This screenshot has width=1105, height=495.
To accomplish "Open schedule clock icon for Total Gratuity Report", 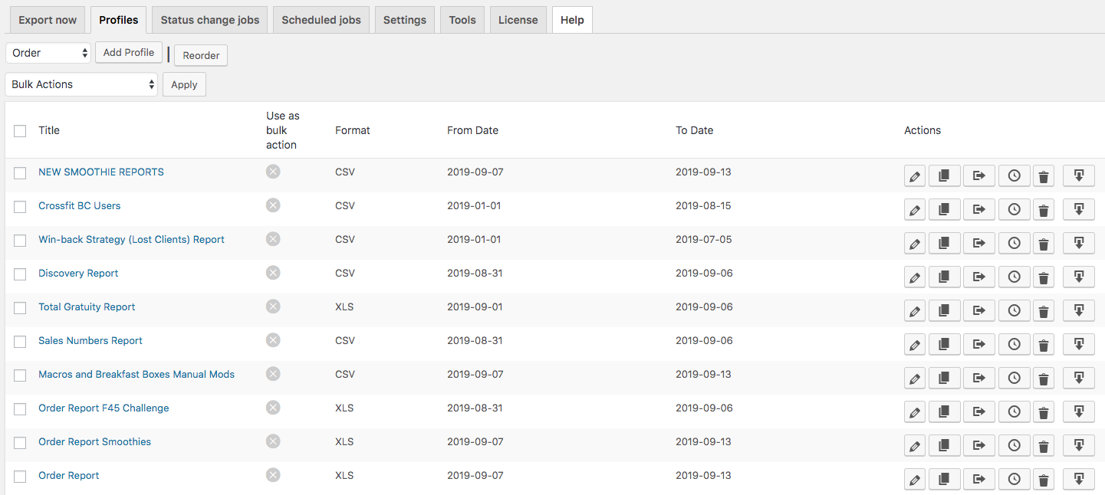I will 1014,310.
